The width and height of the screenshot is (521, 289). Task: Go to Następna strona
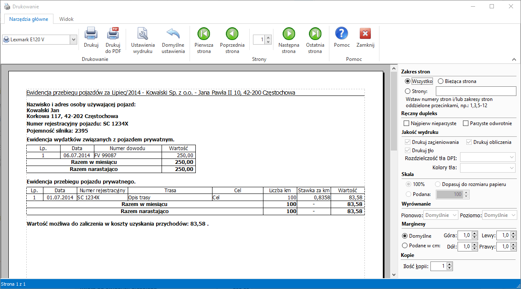pos(288,34)
